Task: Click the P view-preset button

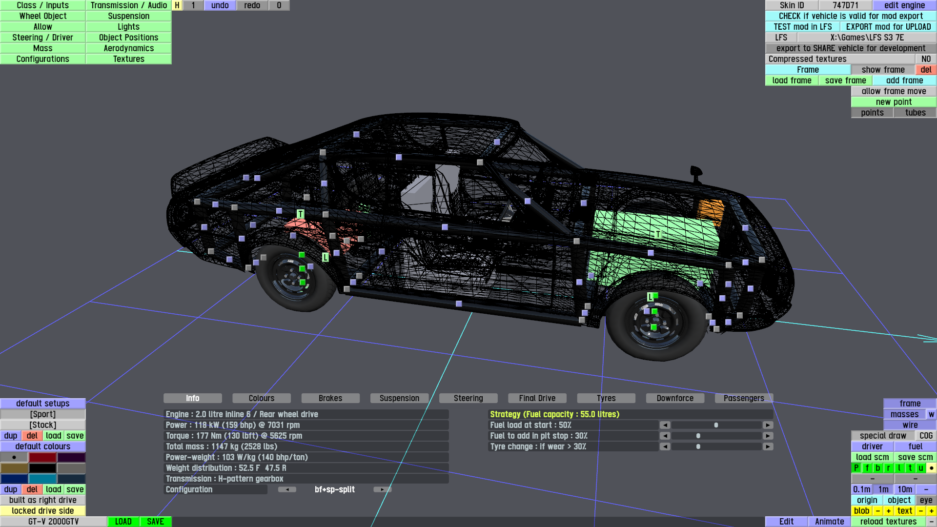Action: coord(856,468)
